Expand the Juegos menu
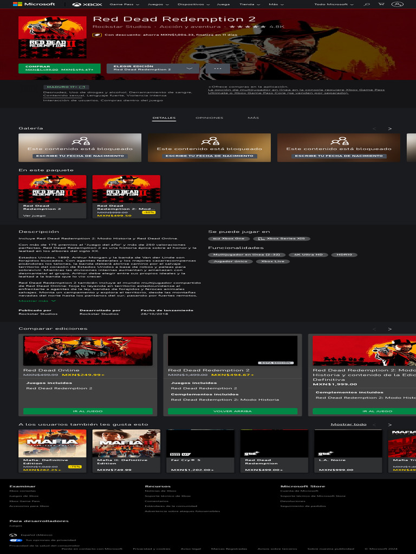The height and width of the screenshot is (554, 416). click(158, 4)
